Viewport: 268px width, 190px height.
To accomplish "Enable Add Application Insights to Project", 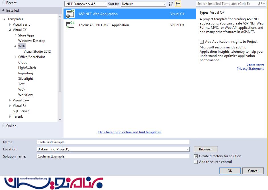I will [x=202, y=42].
